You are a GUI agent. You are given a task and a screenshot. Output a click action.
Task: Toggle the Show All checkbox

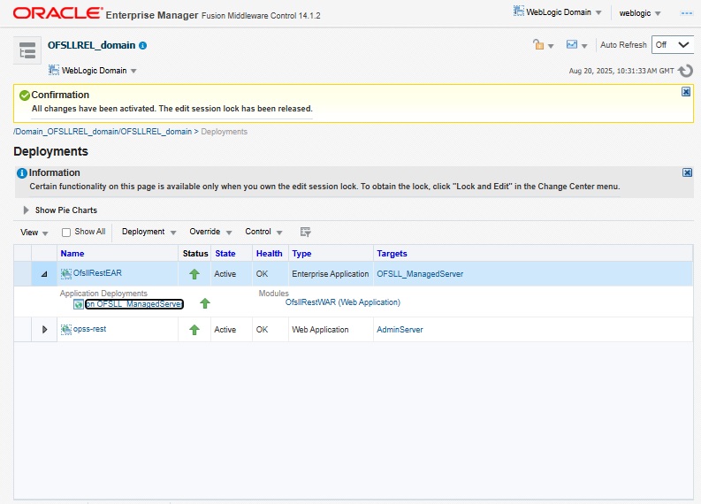(66, 233)
